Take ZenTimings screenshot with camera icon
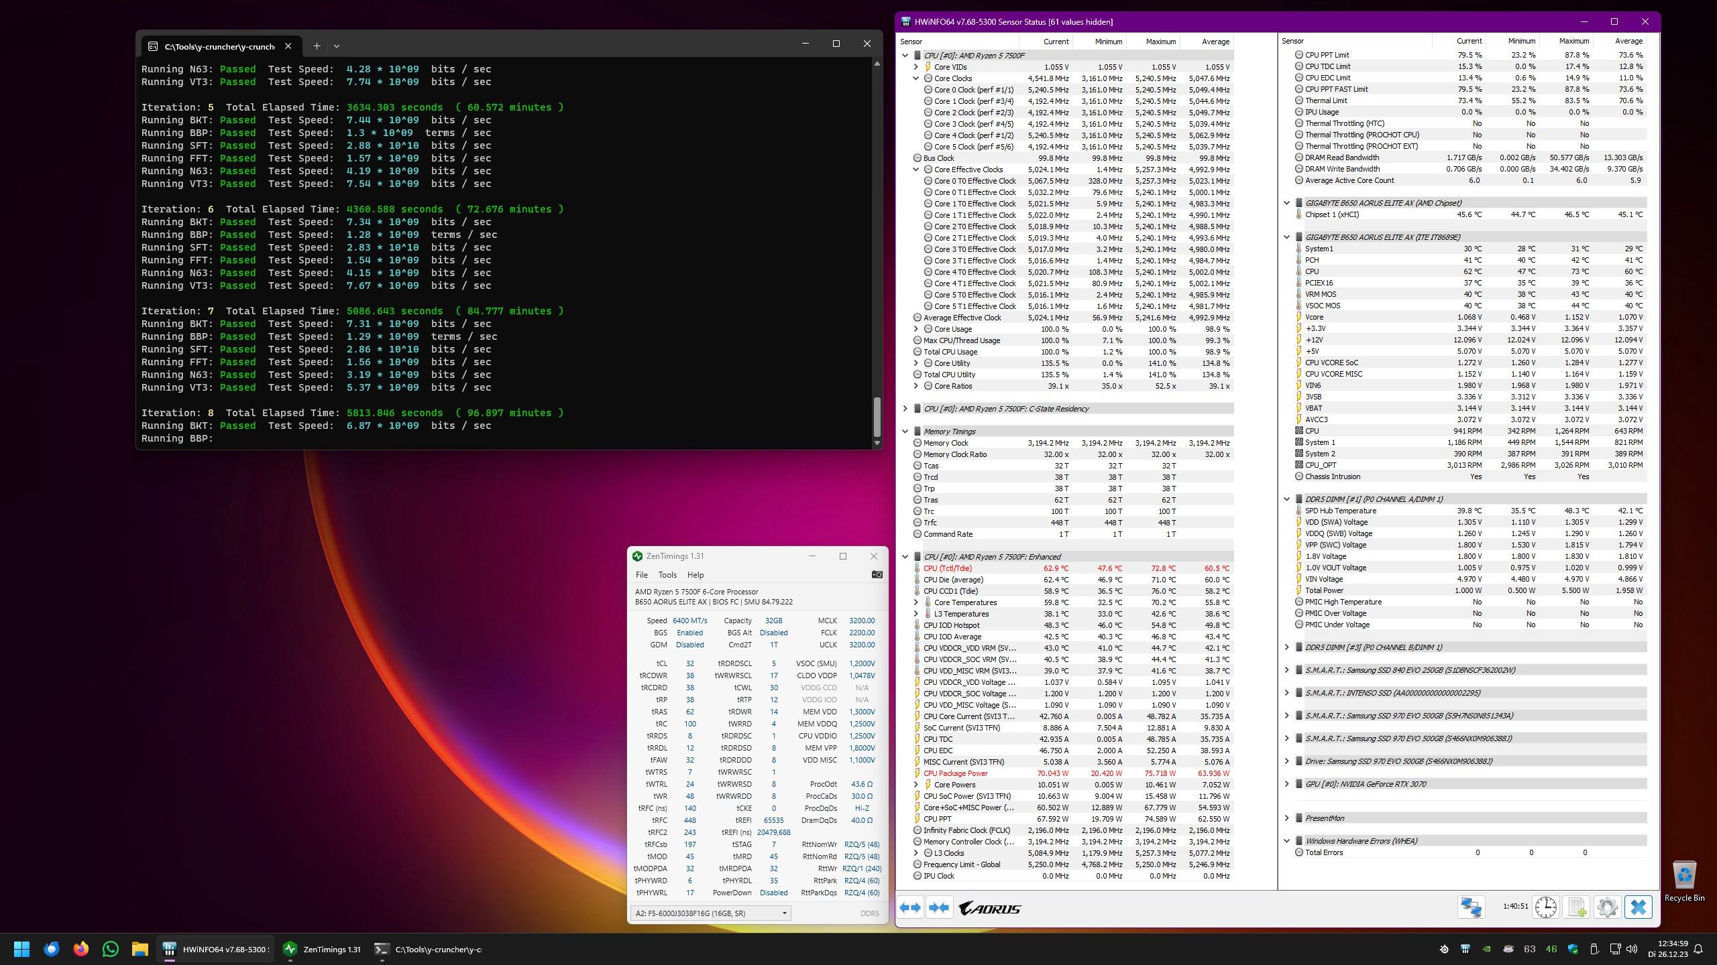The width and height of the screenshot is (1717, 965). tap(877, 574)
